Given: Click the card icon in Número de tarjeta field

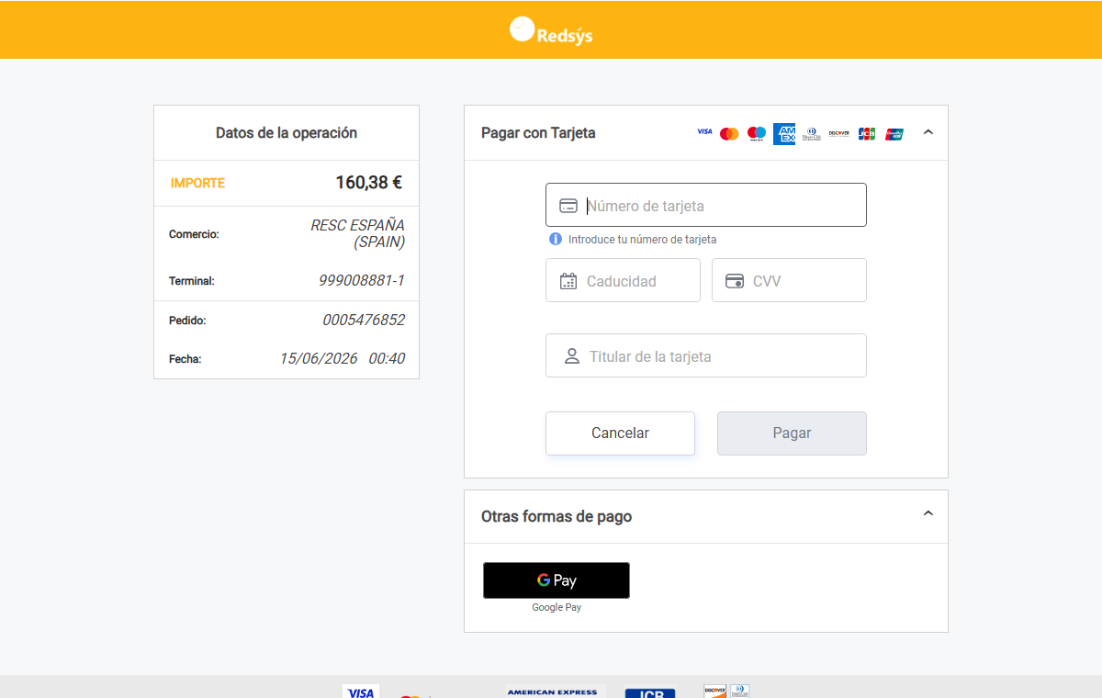Looking at the screenshot, I should (x=568, y=206).
